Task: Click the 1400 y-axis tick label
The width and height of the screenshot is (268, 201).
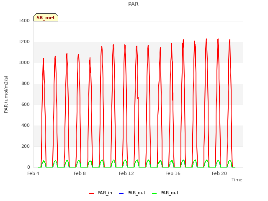Action: click(24, 21)
